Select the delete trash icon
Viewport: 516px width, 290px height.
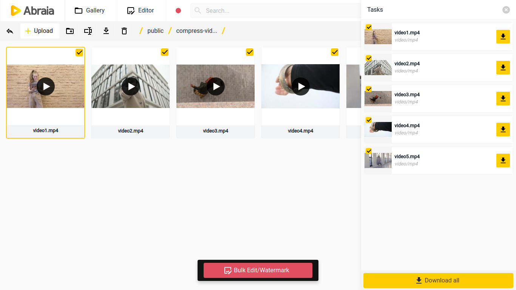pyautogui.click(x=124, y=31)
